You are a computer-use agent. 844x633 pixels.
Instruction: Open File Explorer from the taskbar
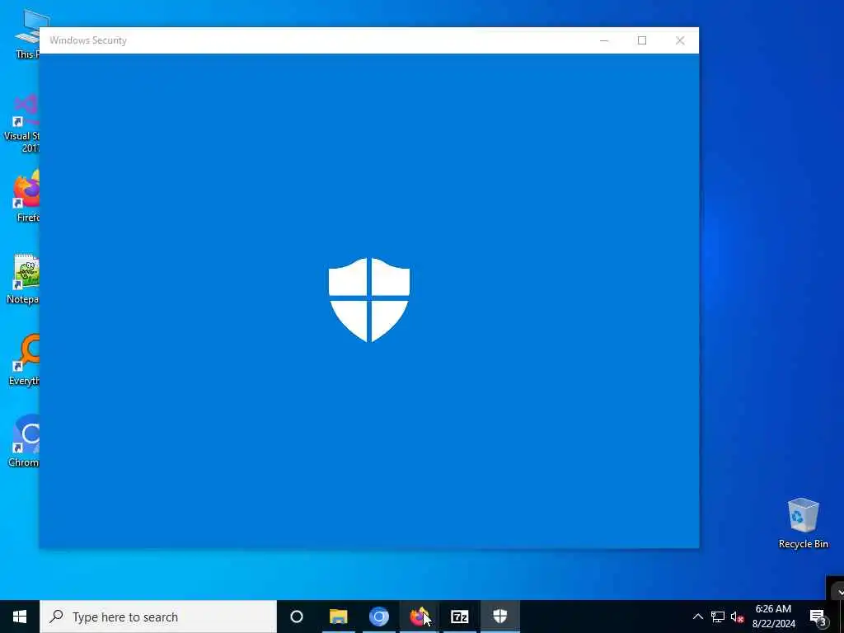[339, 617]
